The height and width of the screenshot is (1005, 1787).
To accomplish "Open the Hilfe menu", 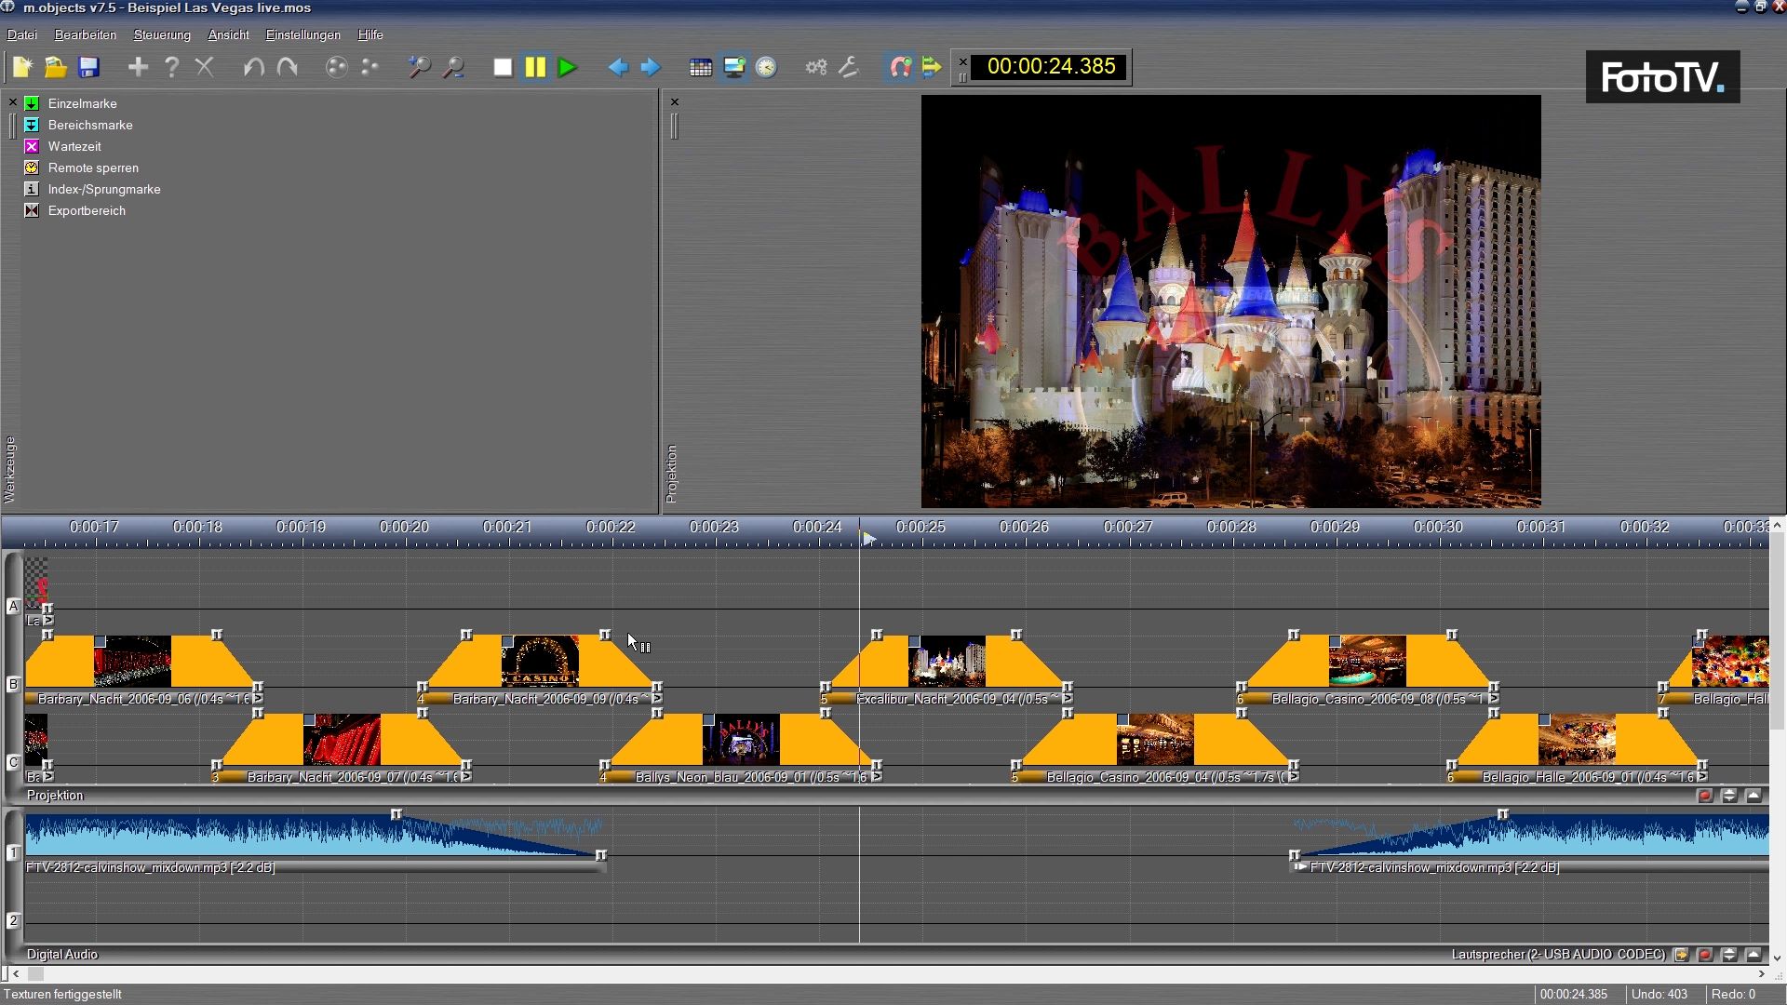I will [x=370, y=34].
